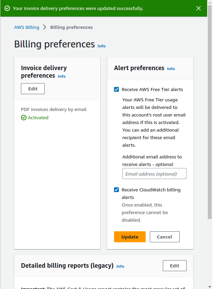Click the Activated status text
The image size is (213, 289).
pyautogui.click(x=38, y=118)
